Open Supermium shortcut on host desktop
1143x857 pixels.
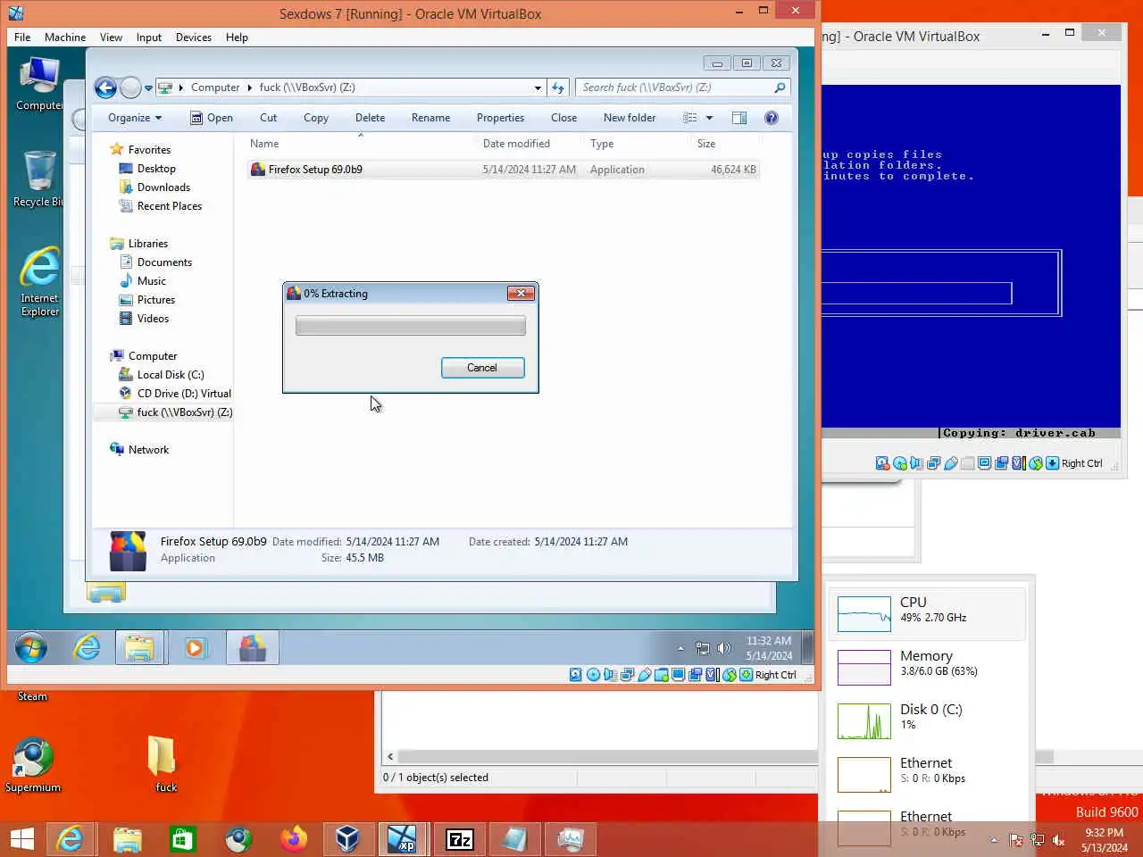(33, 765)
